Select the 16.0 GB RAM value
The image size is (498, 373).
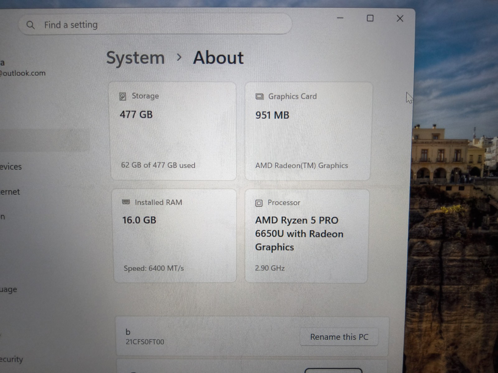tap(139, 220)
